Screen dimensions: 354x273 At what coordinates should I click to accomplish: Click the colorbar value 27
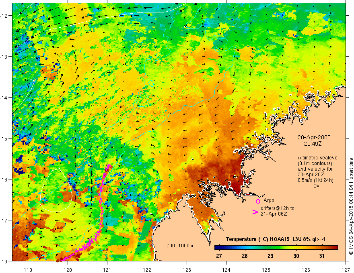tap(219, 256)
